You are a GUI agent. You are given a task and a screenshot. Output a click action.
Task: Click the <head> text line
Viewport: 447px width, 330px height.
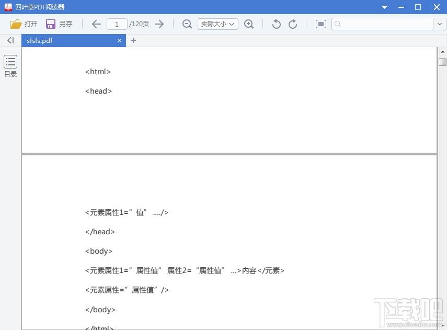point(98,91)
